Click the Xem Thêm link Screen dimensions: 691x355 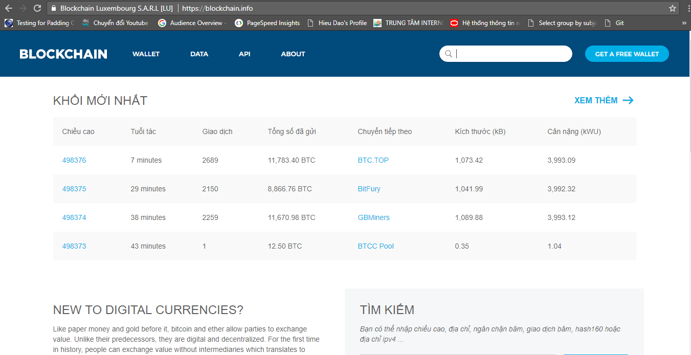pyautogui.click(x=596, y=100)
